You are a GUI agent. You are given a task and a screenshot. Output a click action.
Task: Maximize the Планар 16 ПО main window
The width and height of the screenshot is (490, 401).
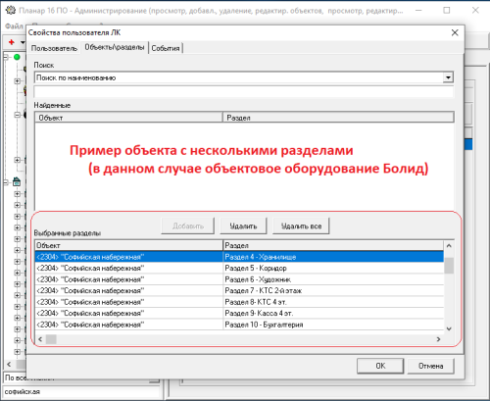coord(447,11)
